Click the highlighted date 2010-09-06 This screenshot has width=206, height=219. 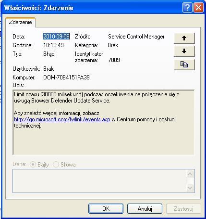point(56,37)
